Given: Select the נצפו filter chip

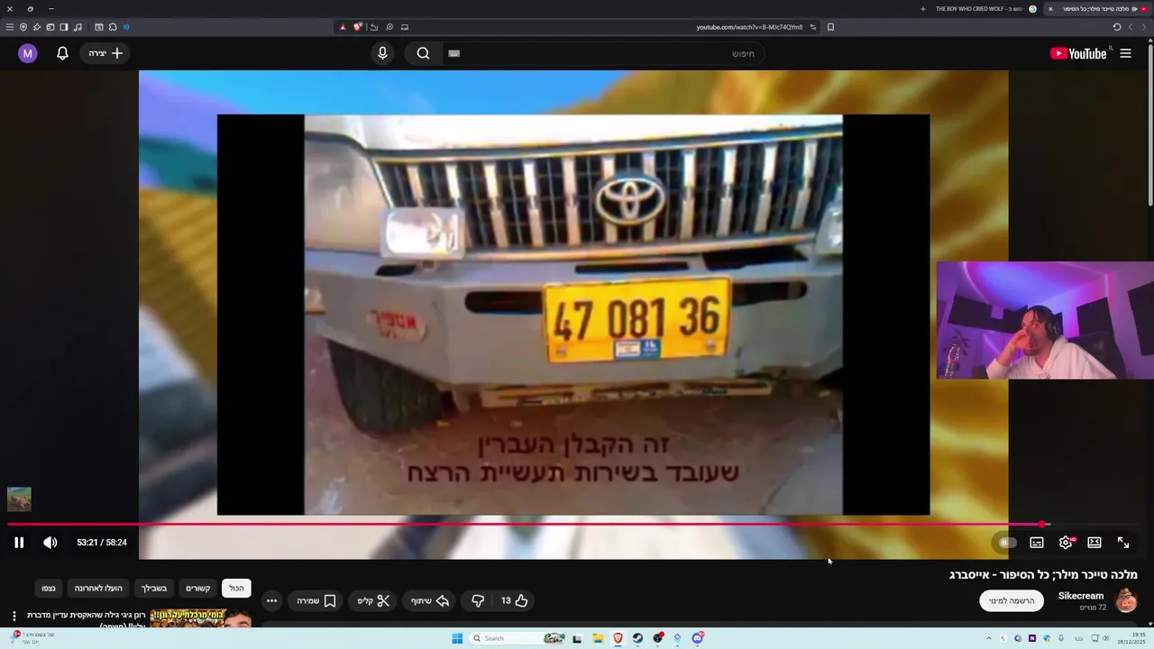Looking at the screenshot, I should coord(49,589).
